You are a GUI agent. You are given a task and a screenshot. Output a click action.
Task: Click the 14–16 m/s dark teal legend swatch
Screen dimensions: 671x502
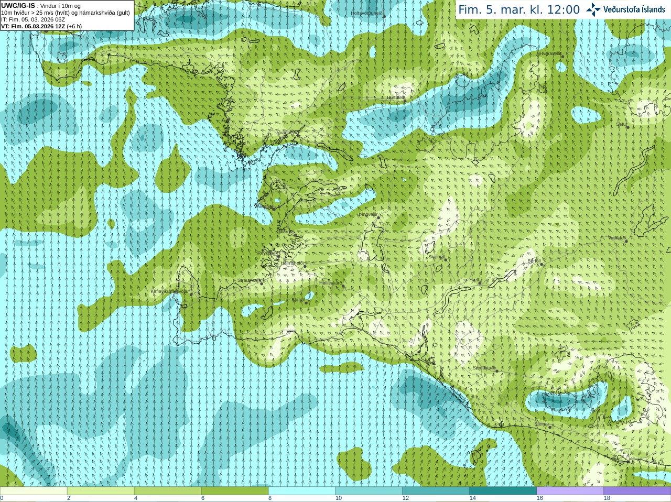[x=503, y=491]
